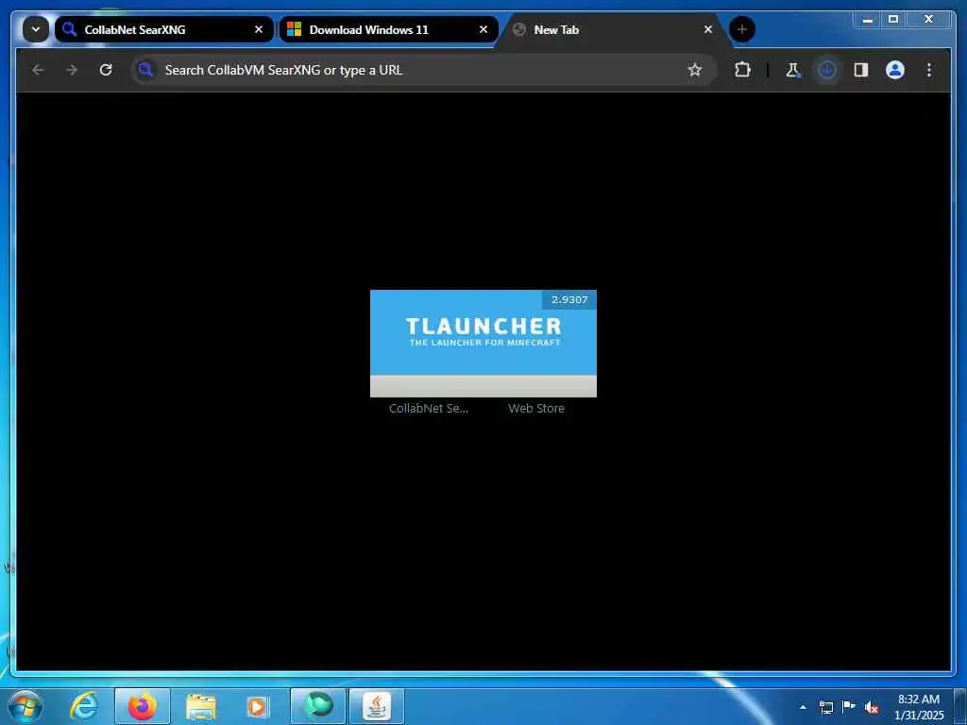Close the browser window

[928, 20]
